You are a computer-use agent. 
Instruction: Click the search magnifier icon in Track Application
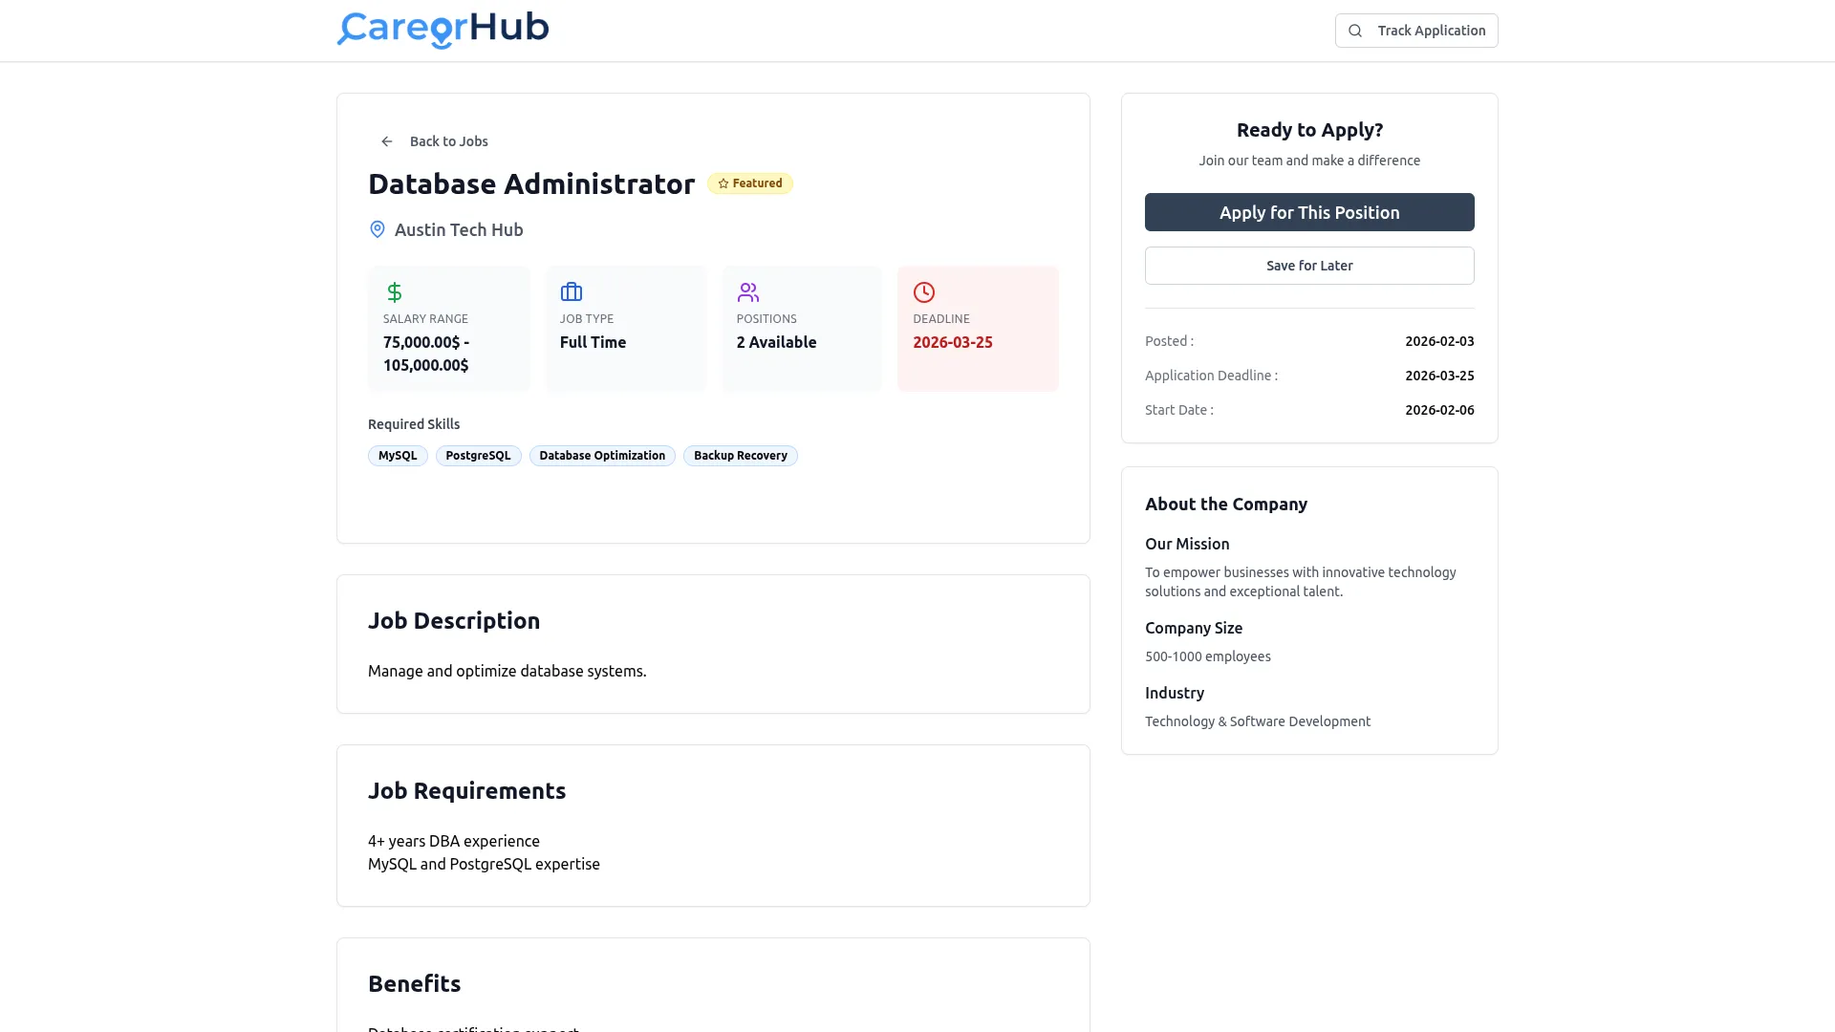tap(1355, 31)
